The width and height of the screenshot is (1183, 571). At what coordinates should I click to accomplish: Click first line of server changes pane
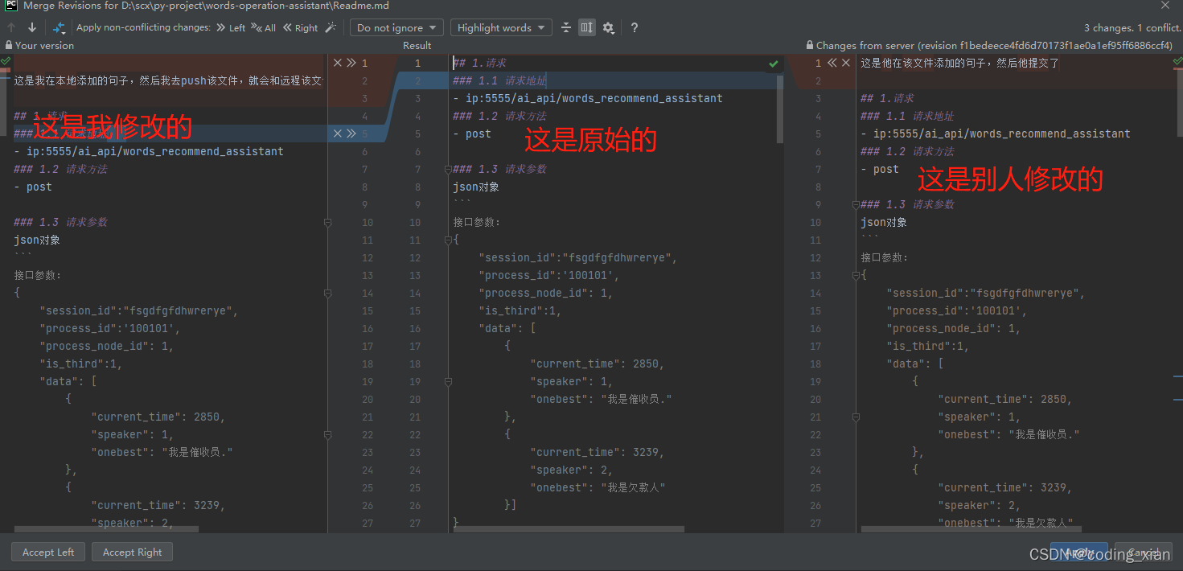tap(960, 63)
